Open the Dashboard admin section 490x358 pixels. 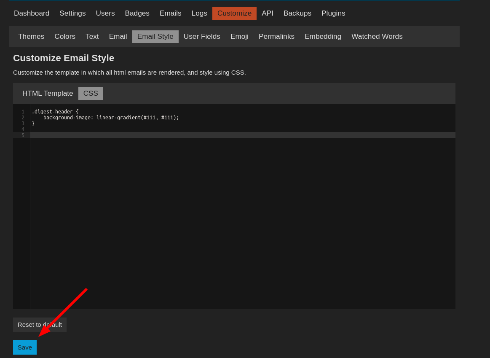[32, 13]
